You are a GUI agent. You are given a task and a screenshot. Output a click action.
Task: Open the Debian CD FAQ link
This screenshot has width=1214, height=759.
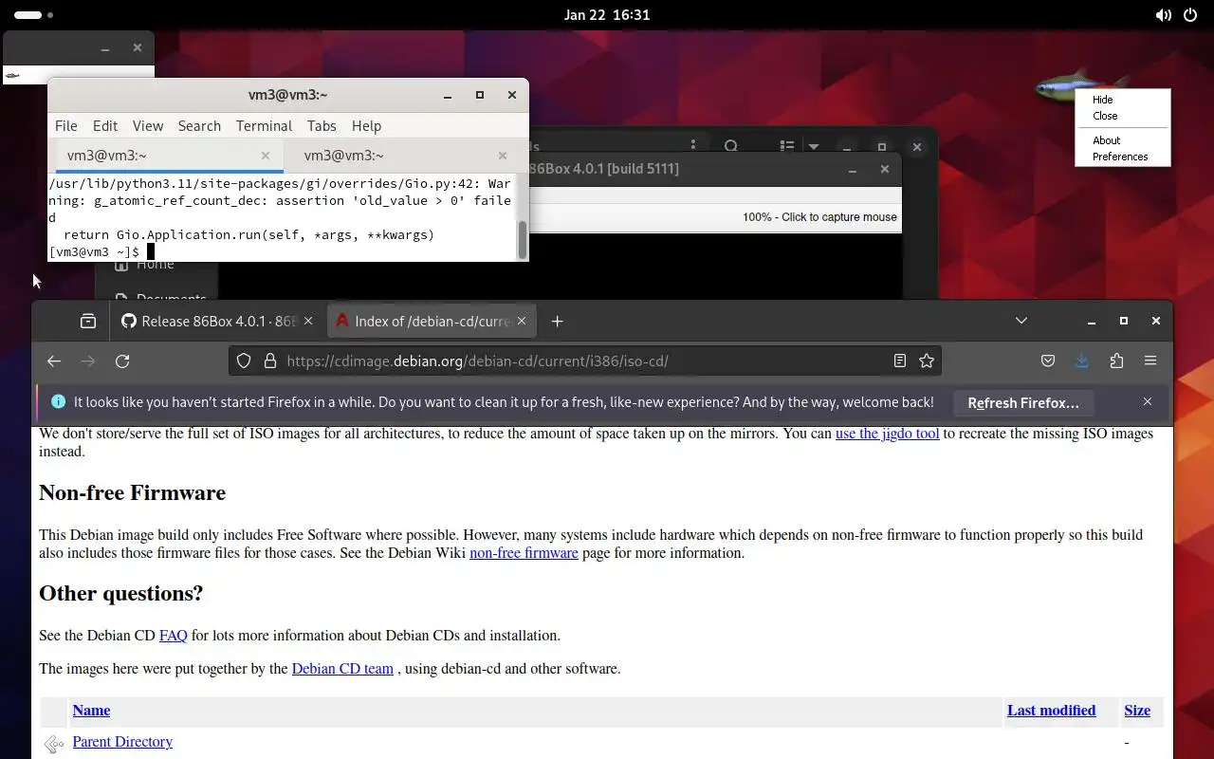(x=173, y=636)
